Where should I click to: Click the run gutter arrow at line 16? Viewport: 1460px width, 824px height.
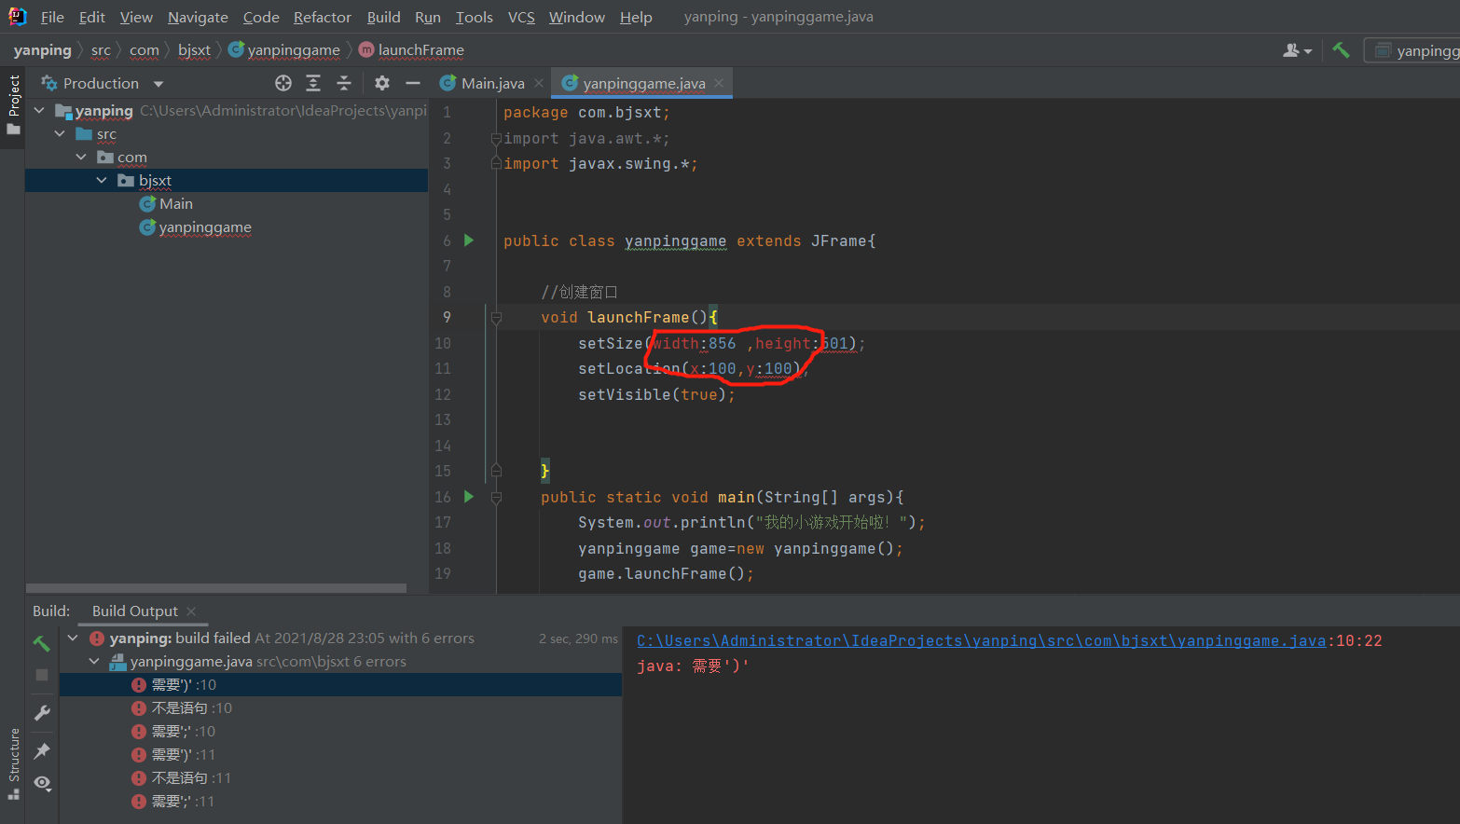pyautogui.click(x=469, y=497)
